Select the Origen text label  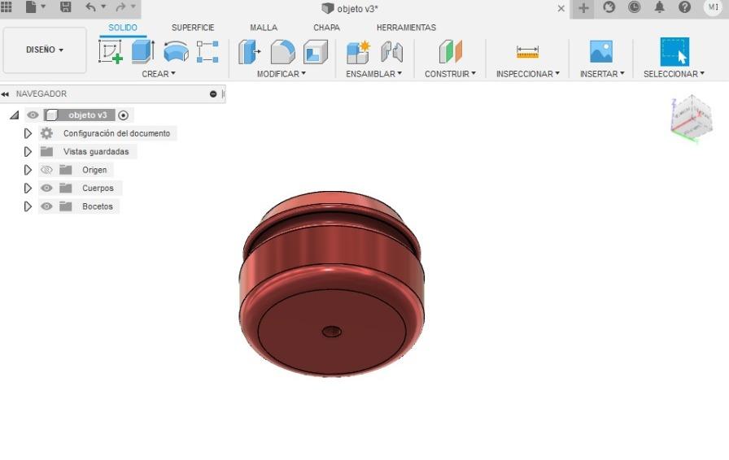[x=94, y=170]
